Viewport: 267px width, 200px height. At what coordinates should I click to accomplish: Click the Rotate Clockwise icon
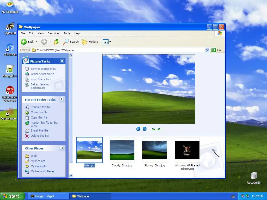153,129
